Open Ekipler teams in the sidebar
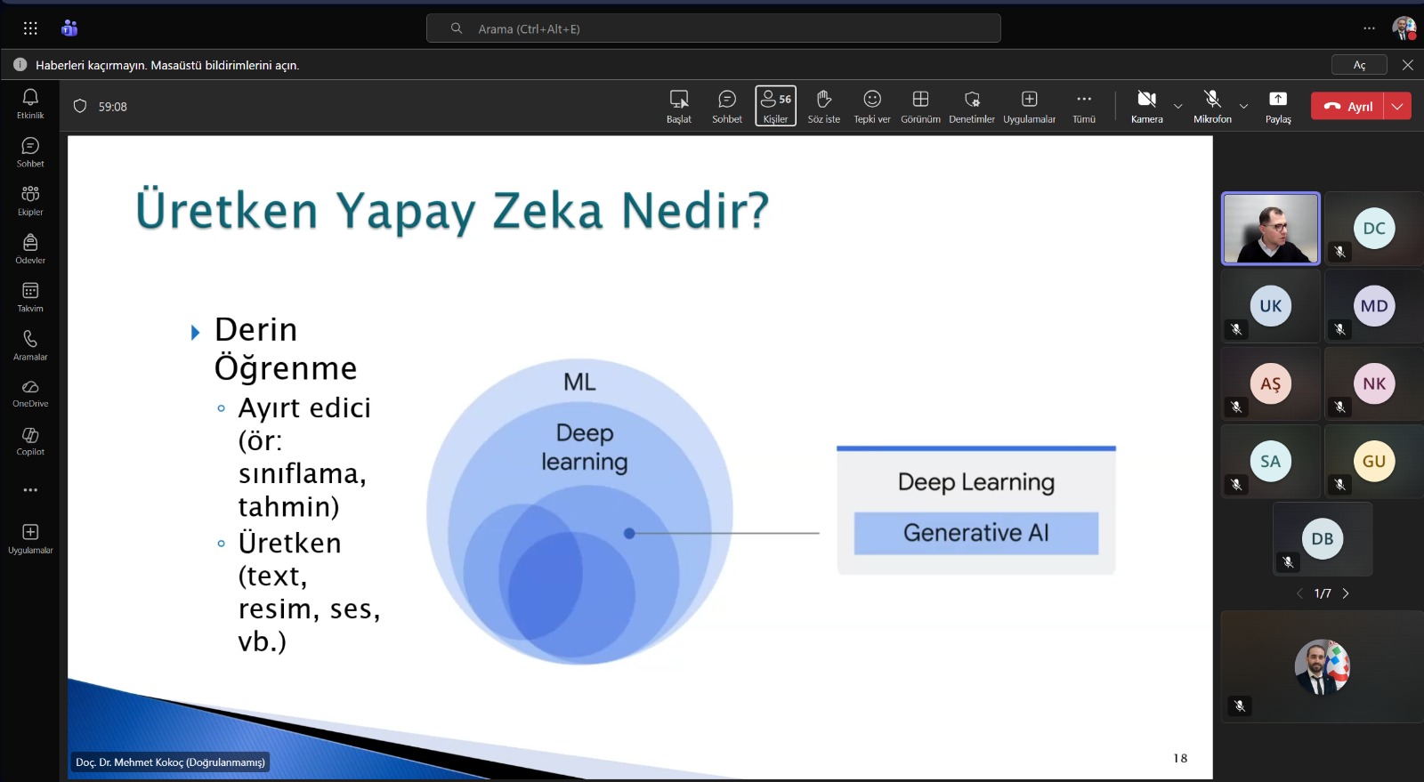Screen dimensions: 1424x782 [x=30, y=200]
